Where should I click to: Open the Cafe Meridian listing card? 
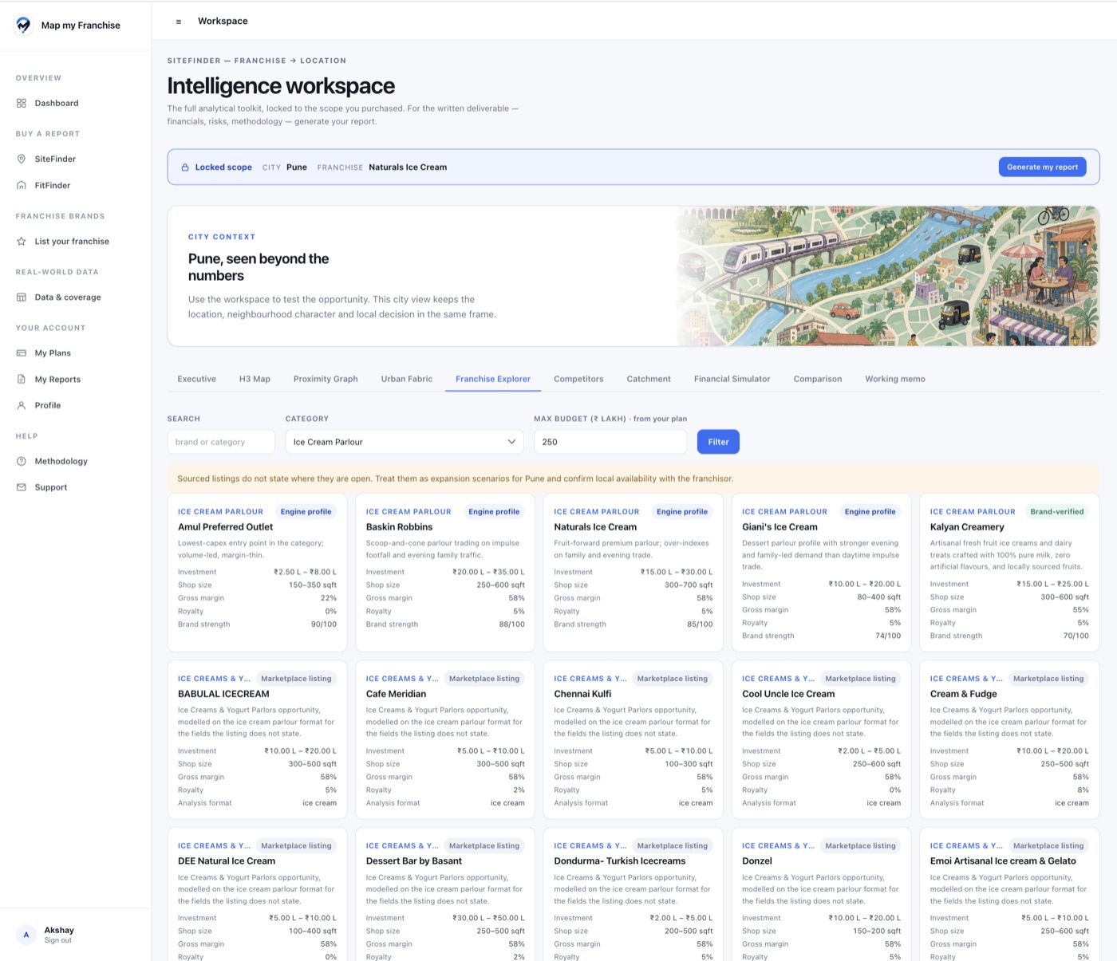[445, 740]
